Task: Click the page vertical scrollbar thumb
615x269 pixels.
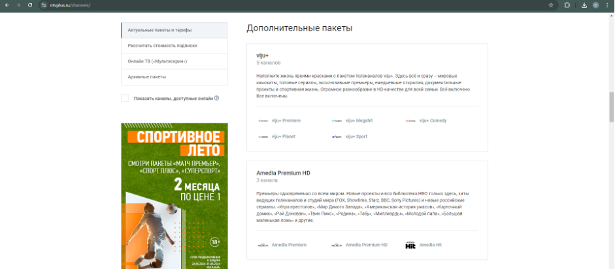Action: point(611,107)
